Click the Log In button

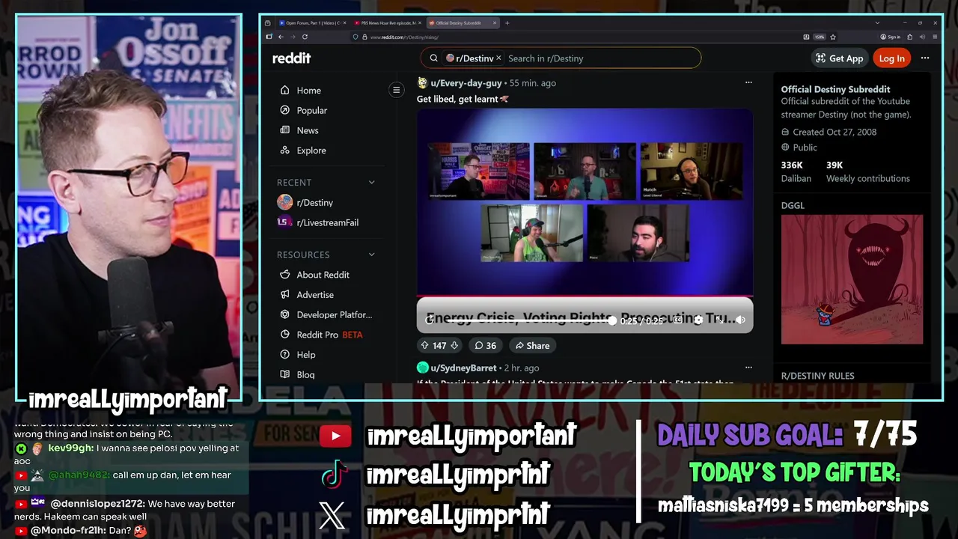tap(891, 58)
